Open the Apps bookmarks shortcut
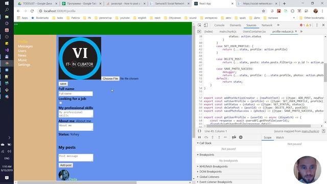This screenshot has height=184, width=327. pos(22,18)
